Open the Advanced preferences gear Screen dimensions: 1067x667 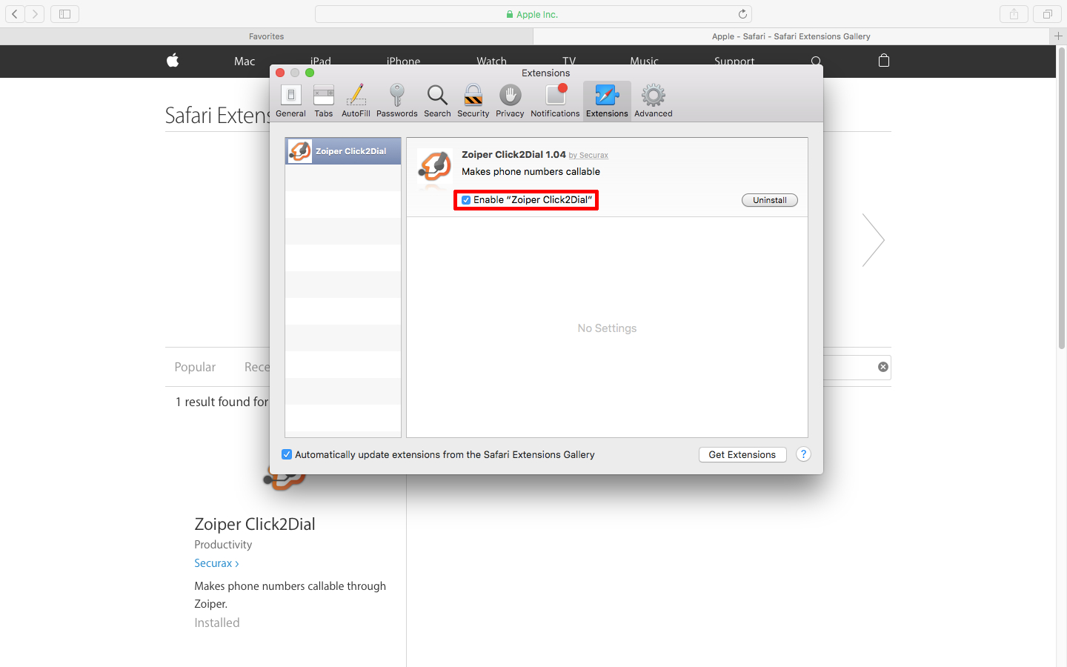(x=653, y=101)
